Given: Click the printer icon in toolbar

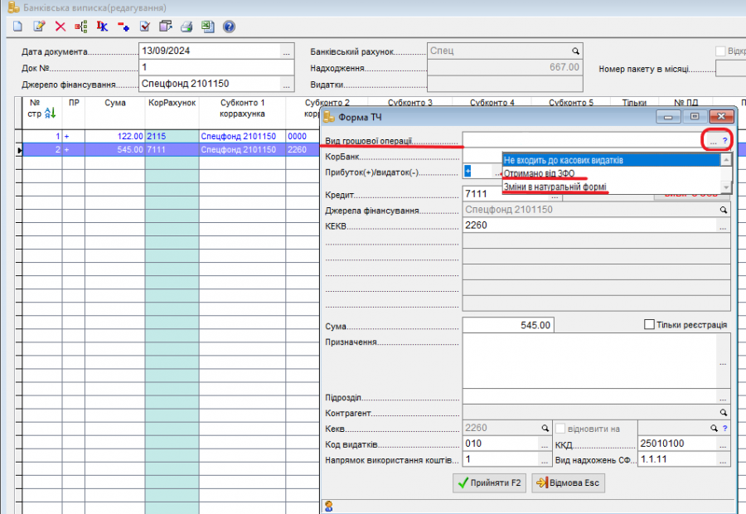Looking at the screenshot, I should tap(186, 27).
